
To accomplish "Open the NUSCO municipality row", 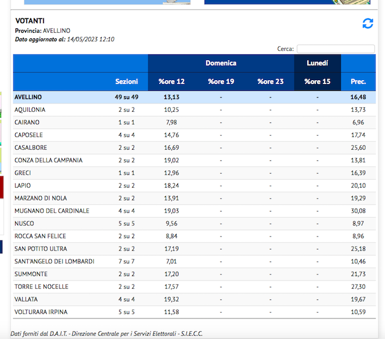I will (x=194, y=224).
